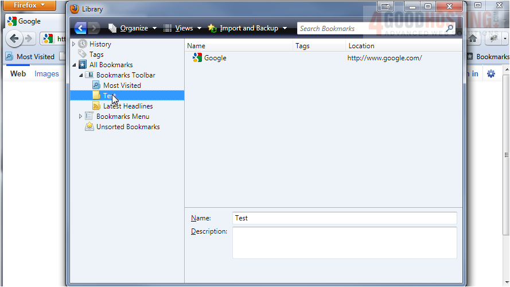The image size is (510, 287).
Task: Select the Latest Headlines feed icon
Action: (96, 106)
